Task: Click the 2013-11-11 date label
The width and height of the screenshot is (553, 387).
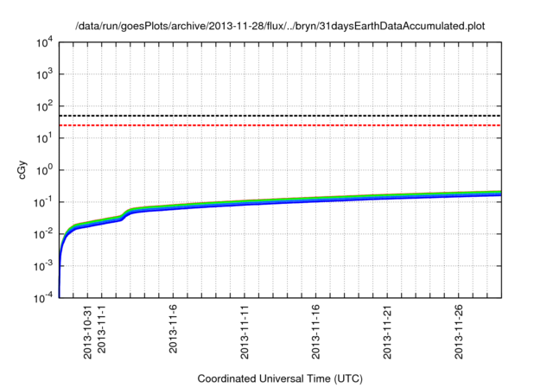Action: (245, 332)
